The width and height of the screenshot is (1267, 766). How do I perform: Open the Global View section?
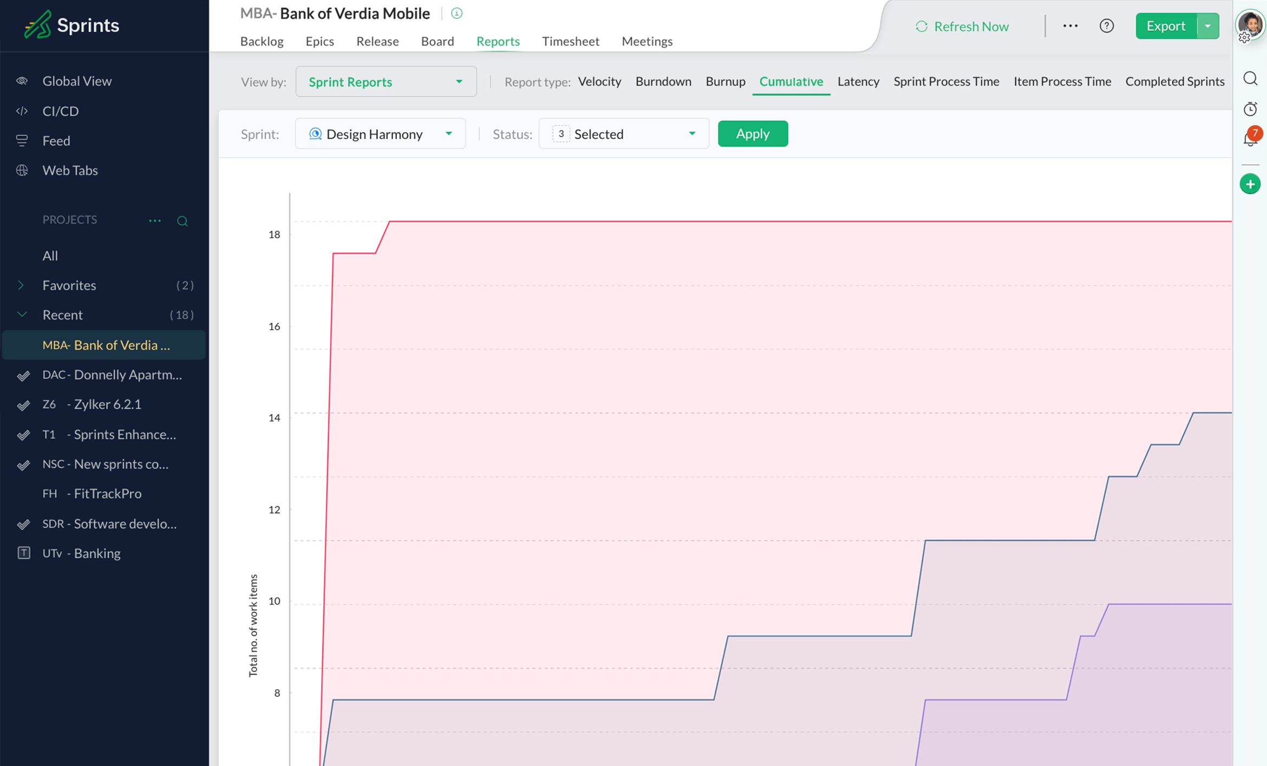coord(77,81)
